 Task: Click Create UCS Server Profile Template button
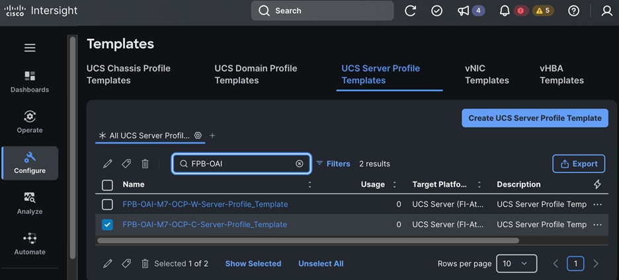tap(535, 118)
